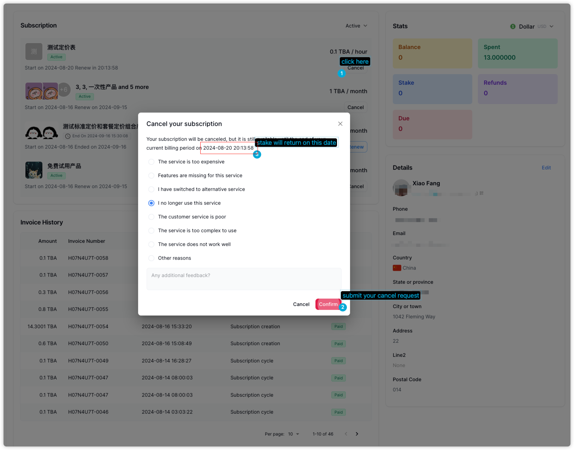This screenshot has height=450, width=574.
Task: Open the cat product thumbnail icon
Action: (x=34, y=170)
